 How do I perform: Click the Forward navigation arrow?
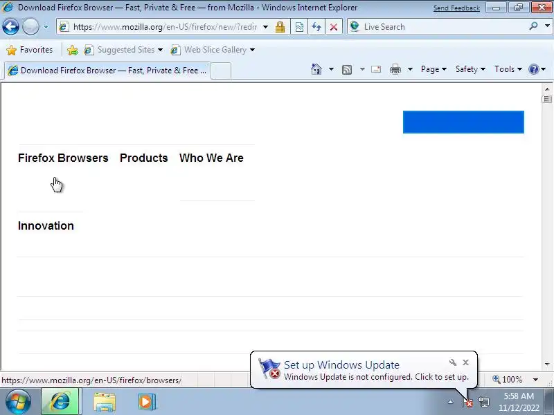pos(30,27)
